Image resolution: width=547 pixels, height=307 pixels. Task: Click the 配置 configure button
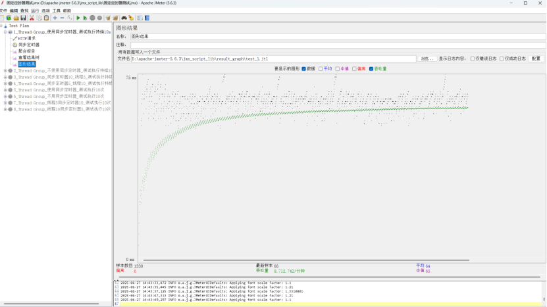(x=536, y=59)
